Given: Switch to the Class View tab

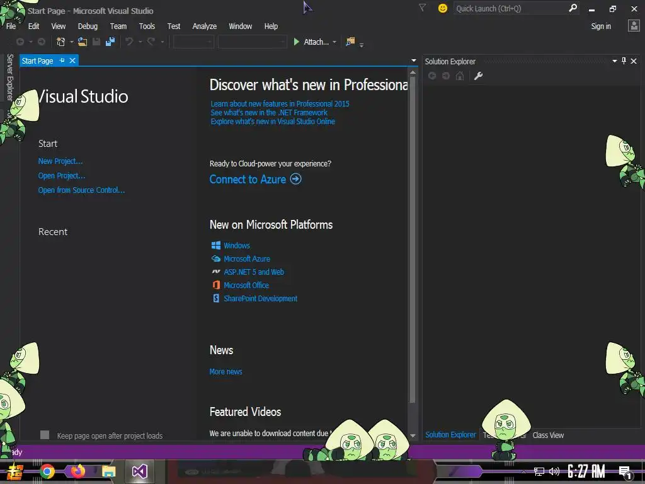Looking at the screenshot, I should 548,435.
